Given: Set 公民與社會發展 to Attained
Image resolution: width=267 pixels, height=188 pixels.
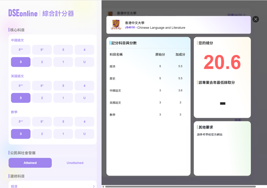Looking at the screenshot, I should pyautogui.click(x=30, y=163).
